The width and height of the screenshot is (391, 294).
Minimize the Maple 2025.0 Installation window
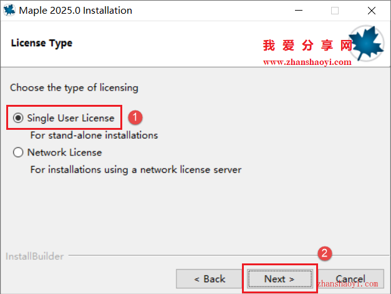pos(299,11)
